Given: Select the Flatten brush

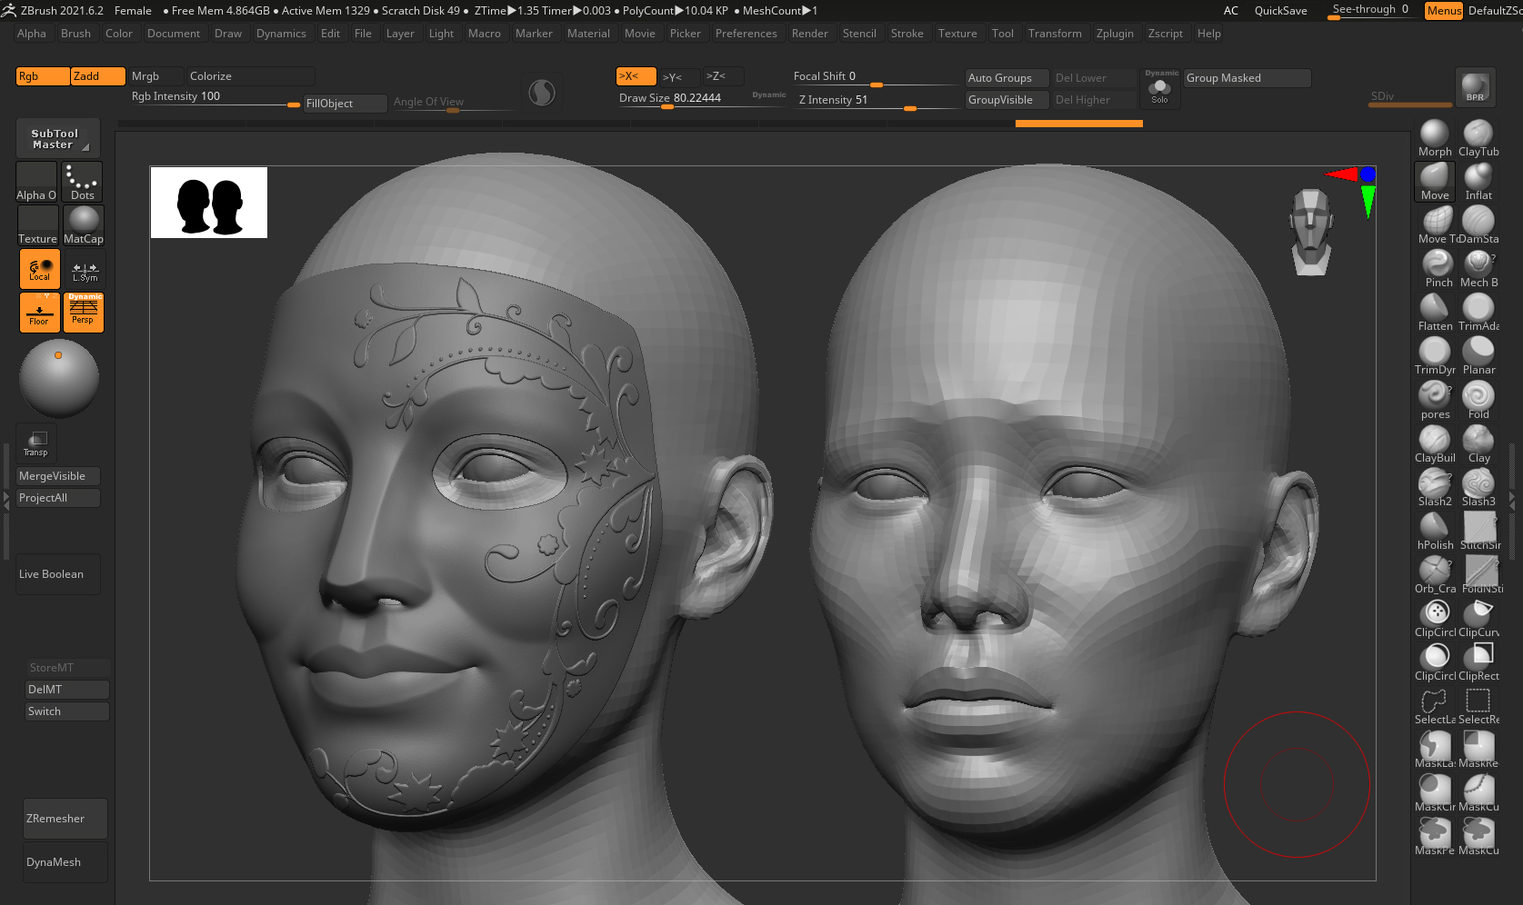Looking at the screenshot, I should click(x=1435, y=313).
